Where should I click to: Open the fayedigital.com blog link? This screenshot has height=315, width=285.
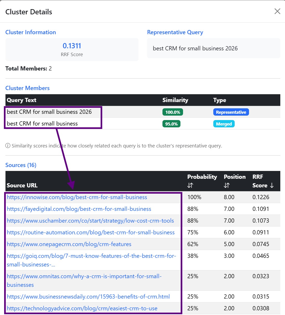pyautogui.click(x=79, y=209)
